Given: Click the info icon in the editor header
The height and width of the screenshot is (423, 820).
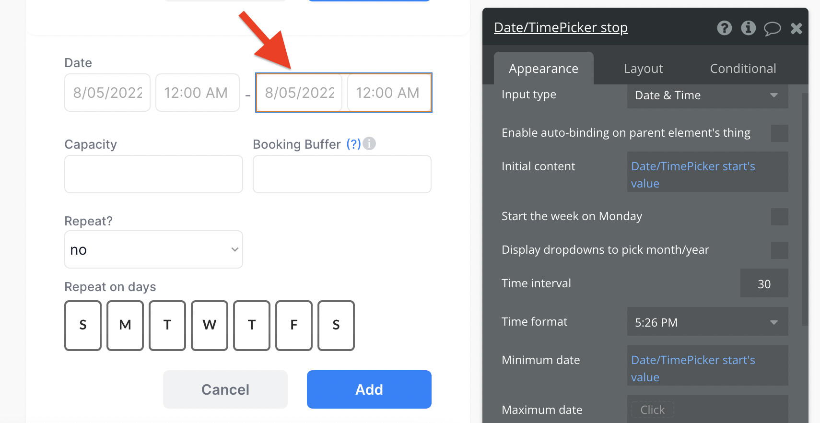Looking at the screenshot, I should [x=748, y=28].
